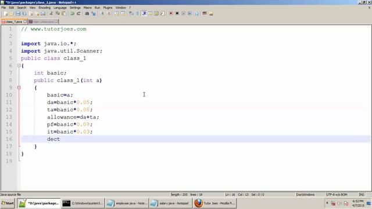Switch to the second inactive document tab
Viewport: 372px width, 209px height.
coord(43,21)
